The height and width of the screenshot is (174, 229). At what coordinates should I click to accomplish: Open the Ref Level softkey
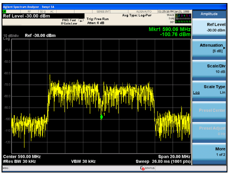[209, 27]
